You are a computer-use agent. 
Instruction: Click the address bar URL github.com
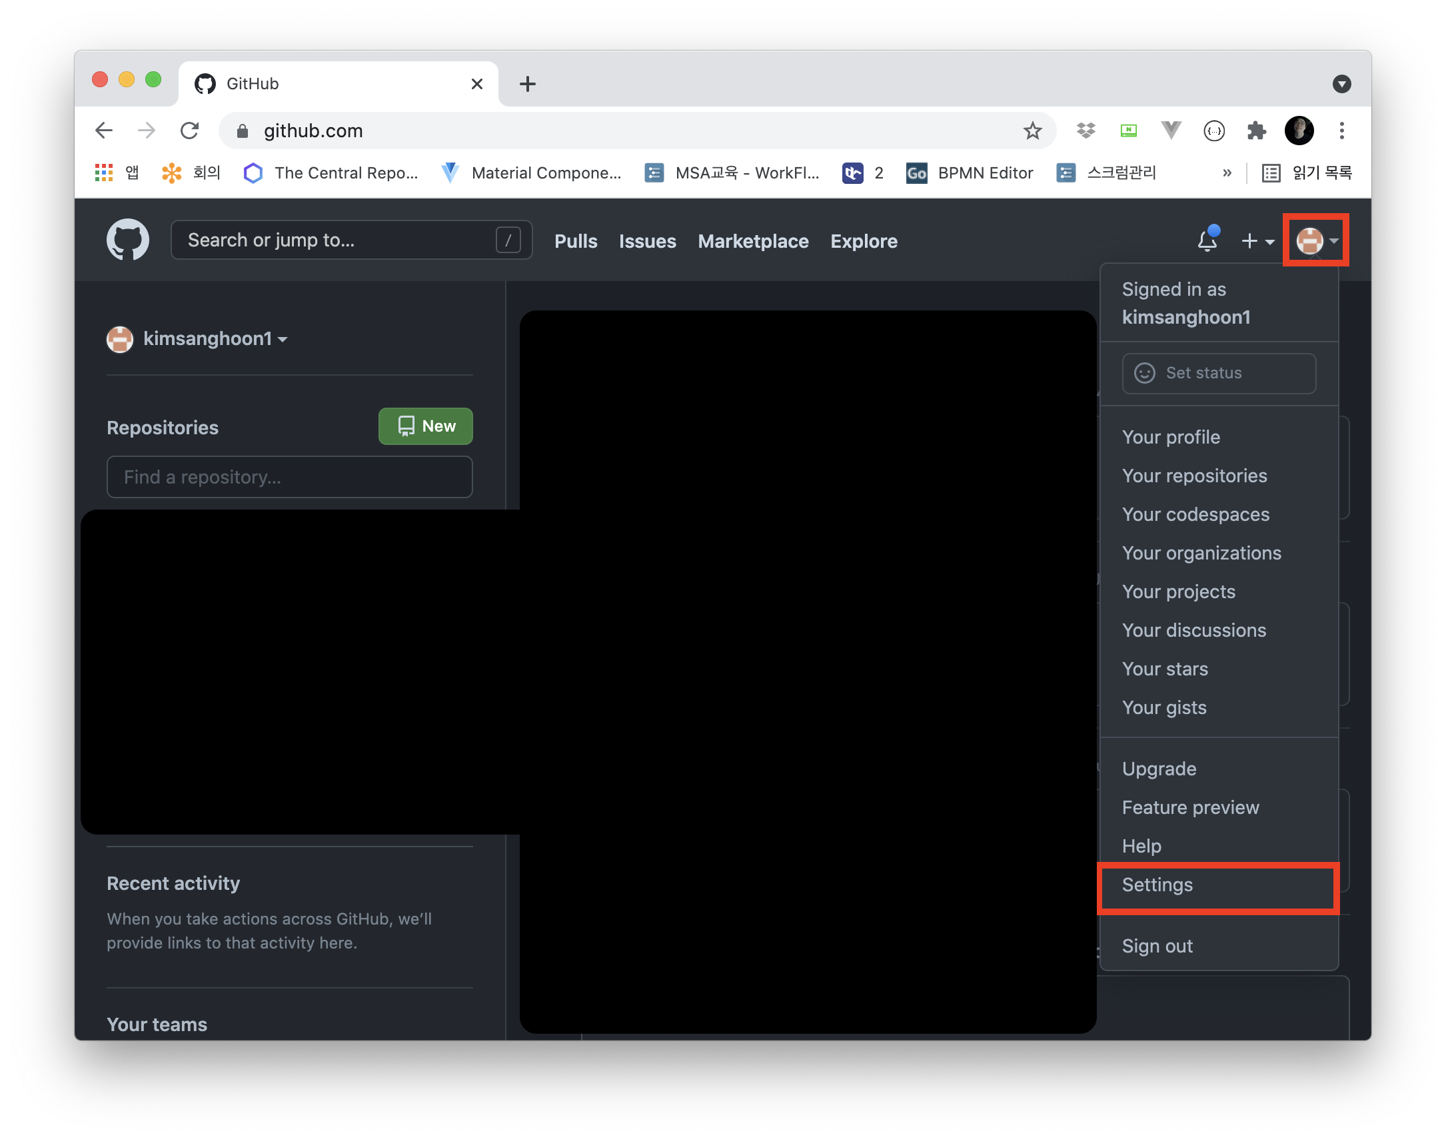(313, 131)
